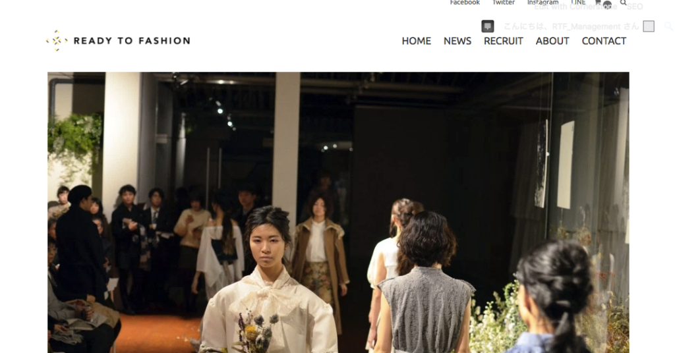The image size is (675, 353).
Task: Click the READY TO FASHION text logo
Action: 132,41
